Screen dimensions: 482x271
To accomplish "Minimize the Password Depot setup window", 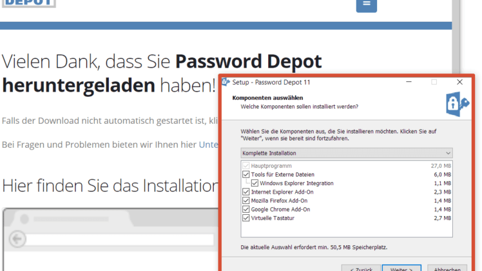I will (409, 82).
